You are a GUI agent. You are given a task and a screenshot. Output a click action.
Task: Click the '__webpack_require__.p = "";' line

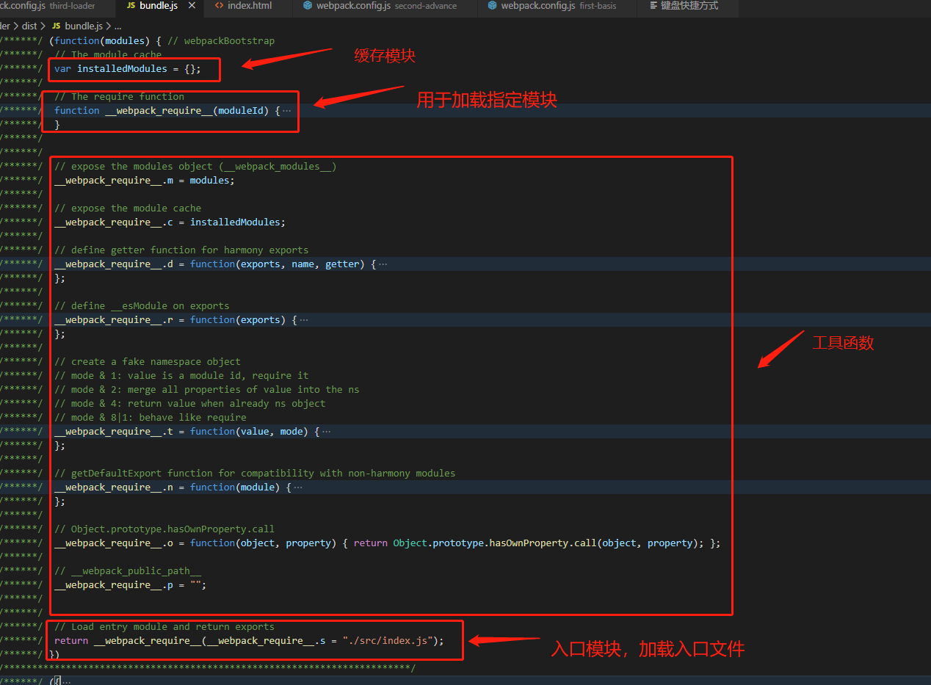click(x=131, y=584)
